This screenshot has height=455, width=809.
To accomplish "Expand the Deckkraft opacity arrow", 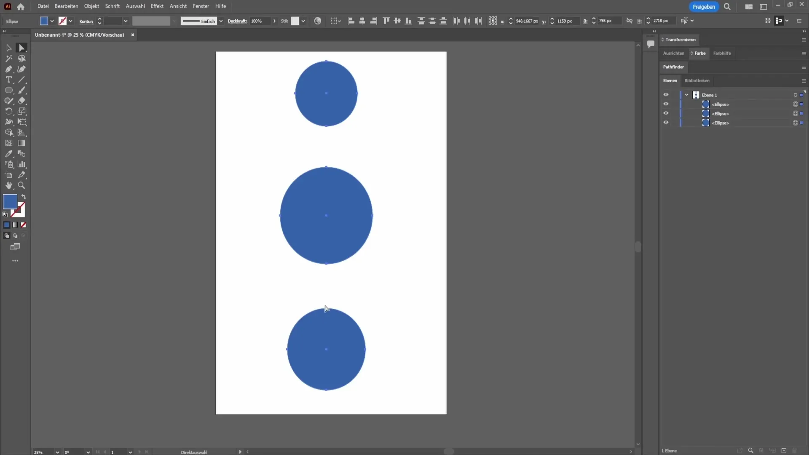I will click(x=275, y=21).
